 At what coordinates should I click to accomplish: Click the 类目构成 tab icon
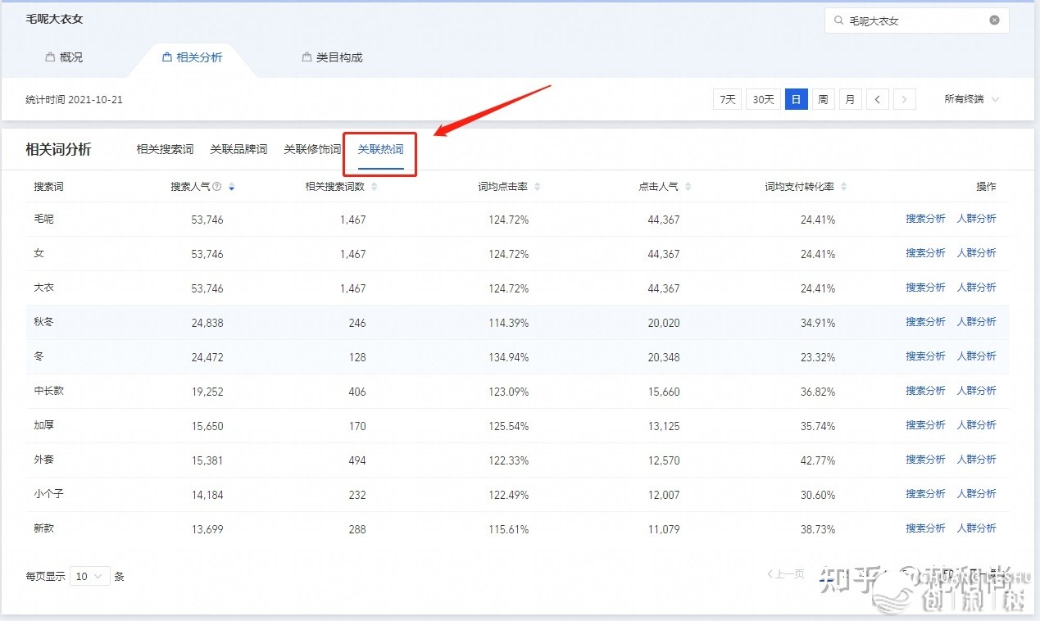point(307,57)
